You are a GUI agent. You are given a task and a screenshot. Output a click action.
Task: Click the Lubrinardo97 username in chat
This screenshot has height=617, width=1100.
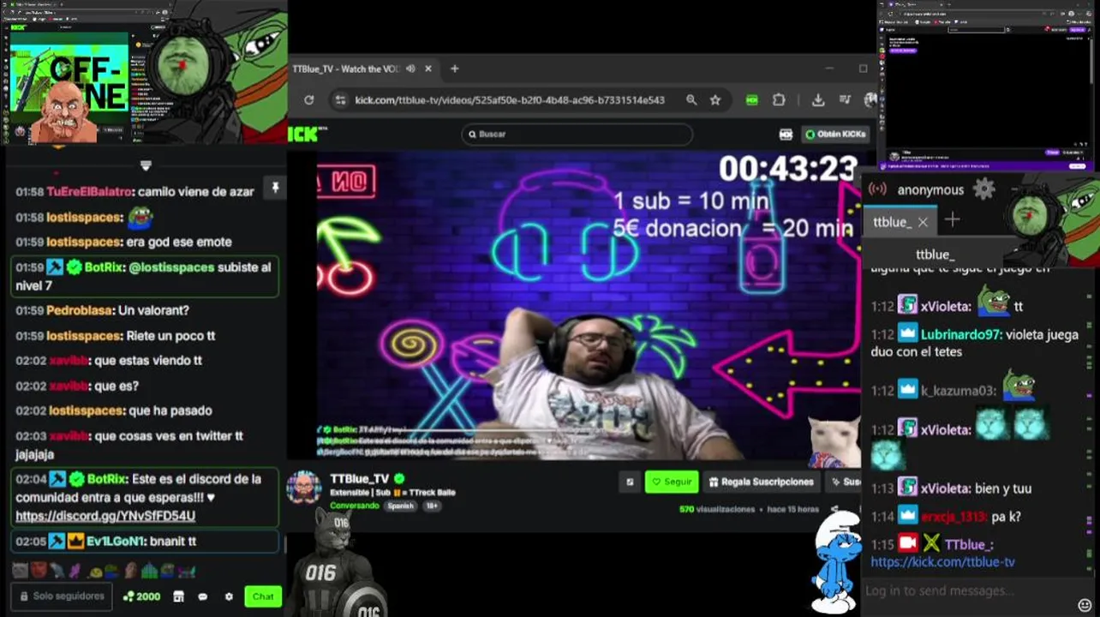(x=962, y=335)
